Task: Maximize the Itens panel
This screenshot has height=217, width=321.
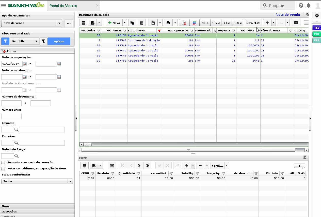Action: click(305, 157)
